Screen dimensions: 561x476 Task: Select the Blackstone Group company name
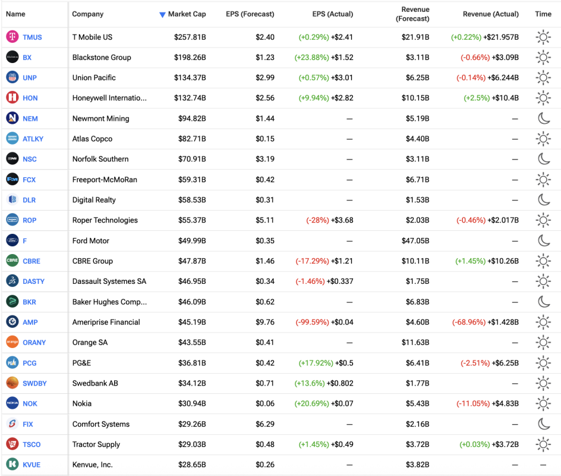tap(102, 57)
